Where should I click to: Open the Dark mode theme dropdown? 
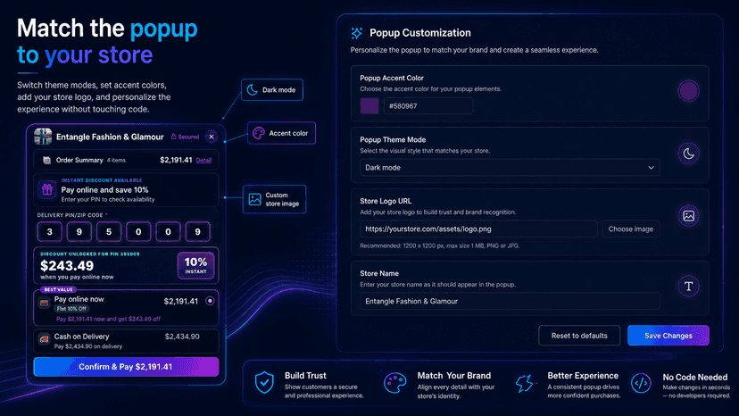pos(510,168)
